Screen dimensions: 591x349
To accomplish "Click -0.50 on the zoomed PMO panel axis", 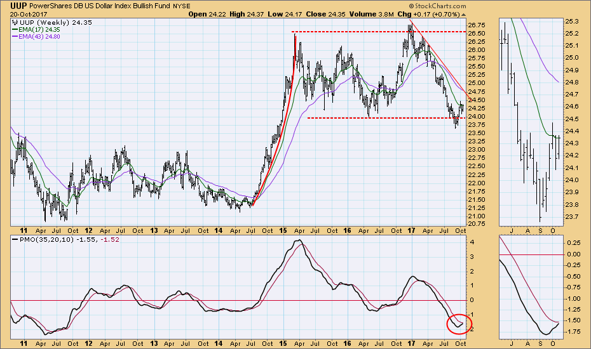I will click(x=573, y=276).
